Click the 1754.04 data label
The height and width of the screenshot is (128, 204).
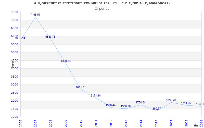pos(141,103)
